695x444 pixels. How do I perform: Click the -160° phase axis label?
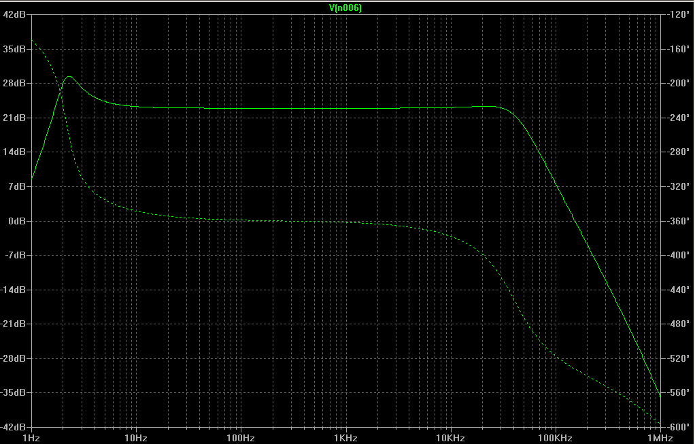[x=679, y=49]
